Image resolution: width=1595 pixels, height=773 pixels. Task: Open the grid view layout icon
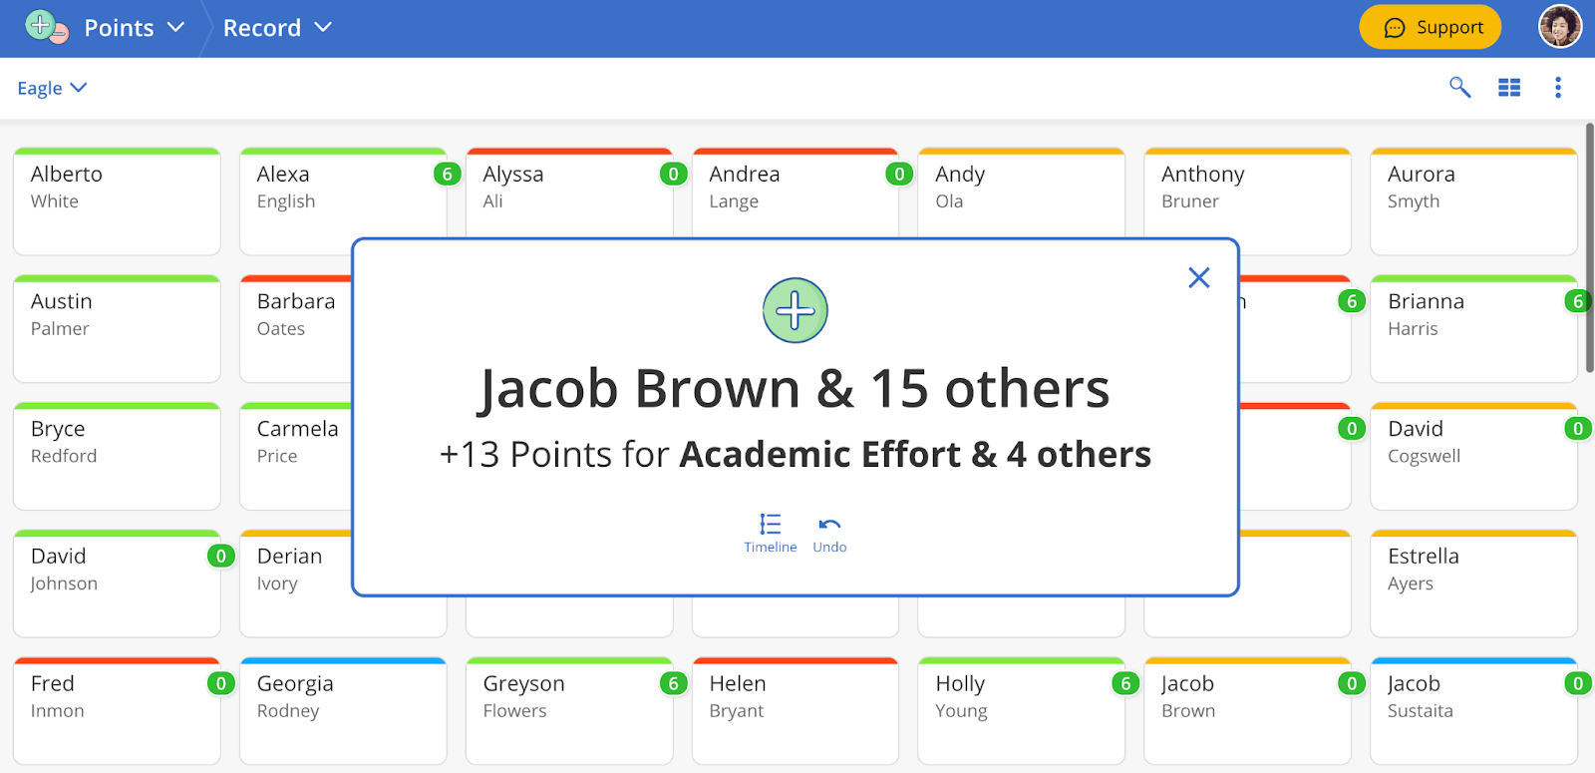pyautogui.click(x=1509, y=88)
